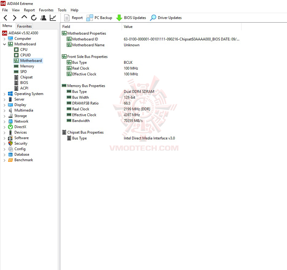Select the Motherboard Name row
Screen dimensions: 287x270
[151, 45]
